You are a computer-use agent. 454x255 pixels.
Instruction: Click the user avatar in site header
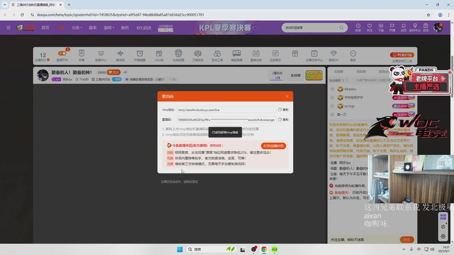coord(438,27)
